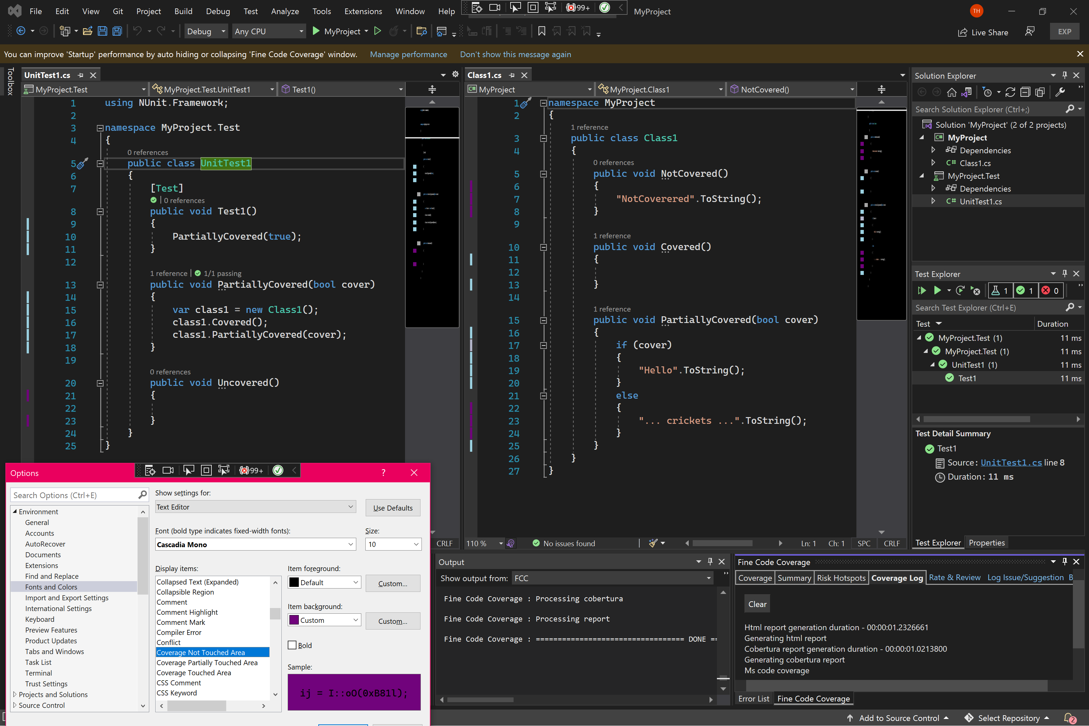The image size is (1089, 726).
Task: Click Repeat Last Run in Test Explorer
Action: coord(960,290)
